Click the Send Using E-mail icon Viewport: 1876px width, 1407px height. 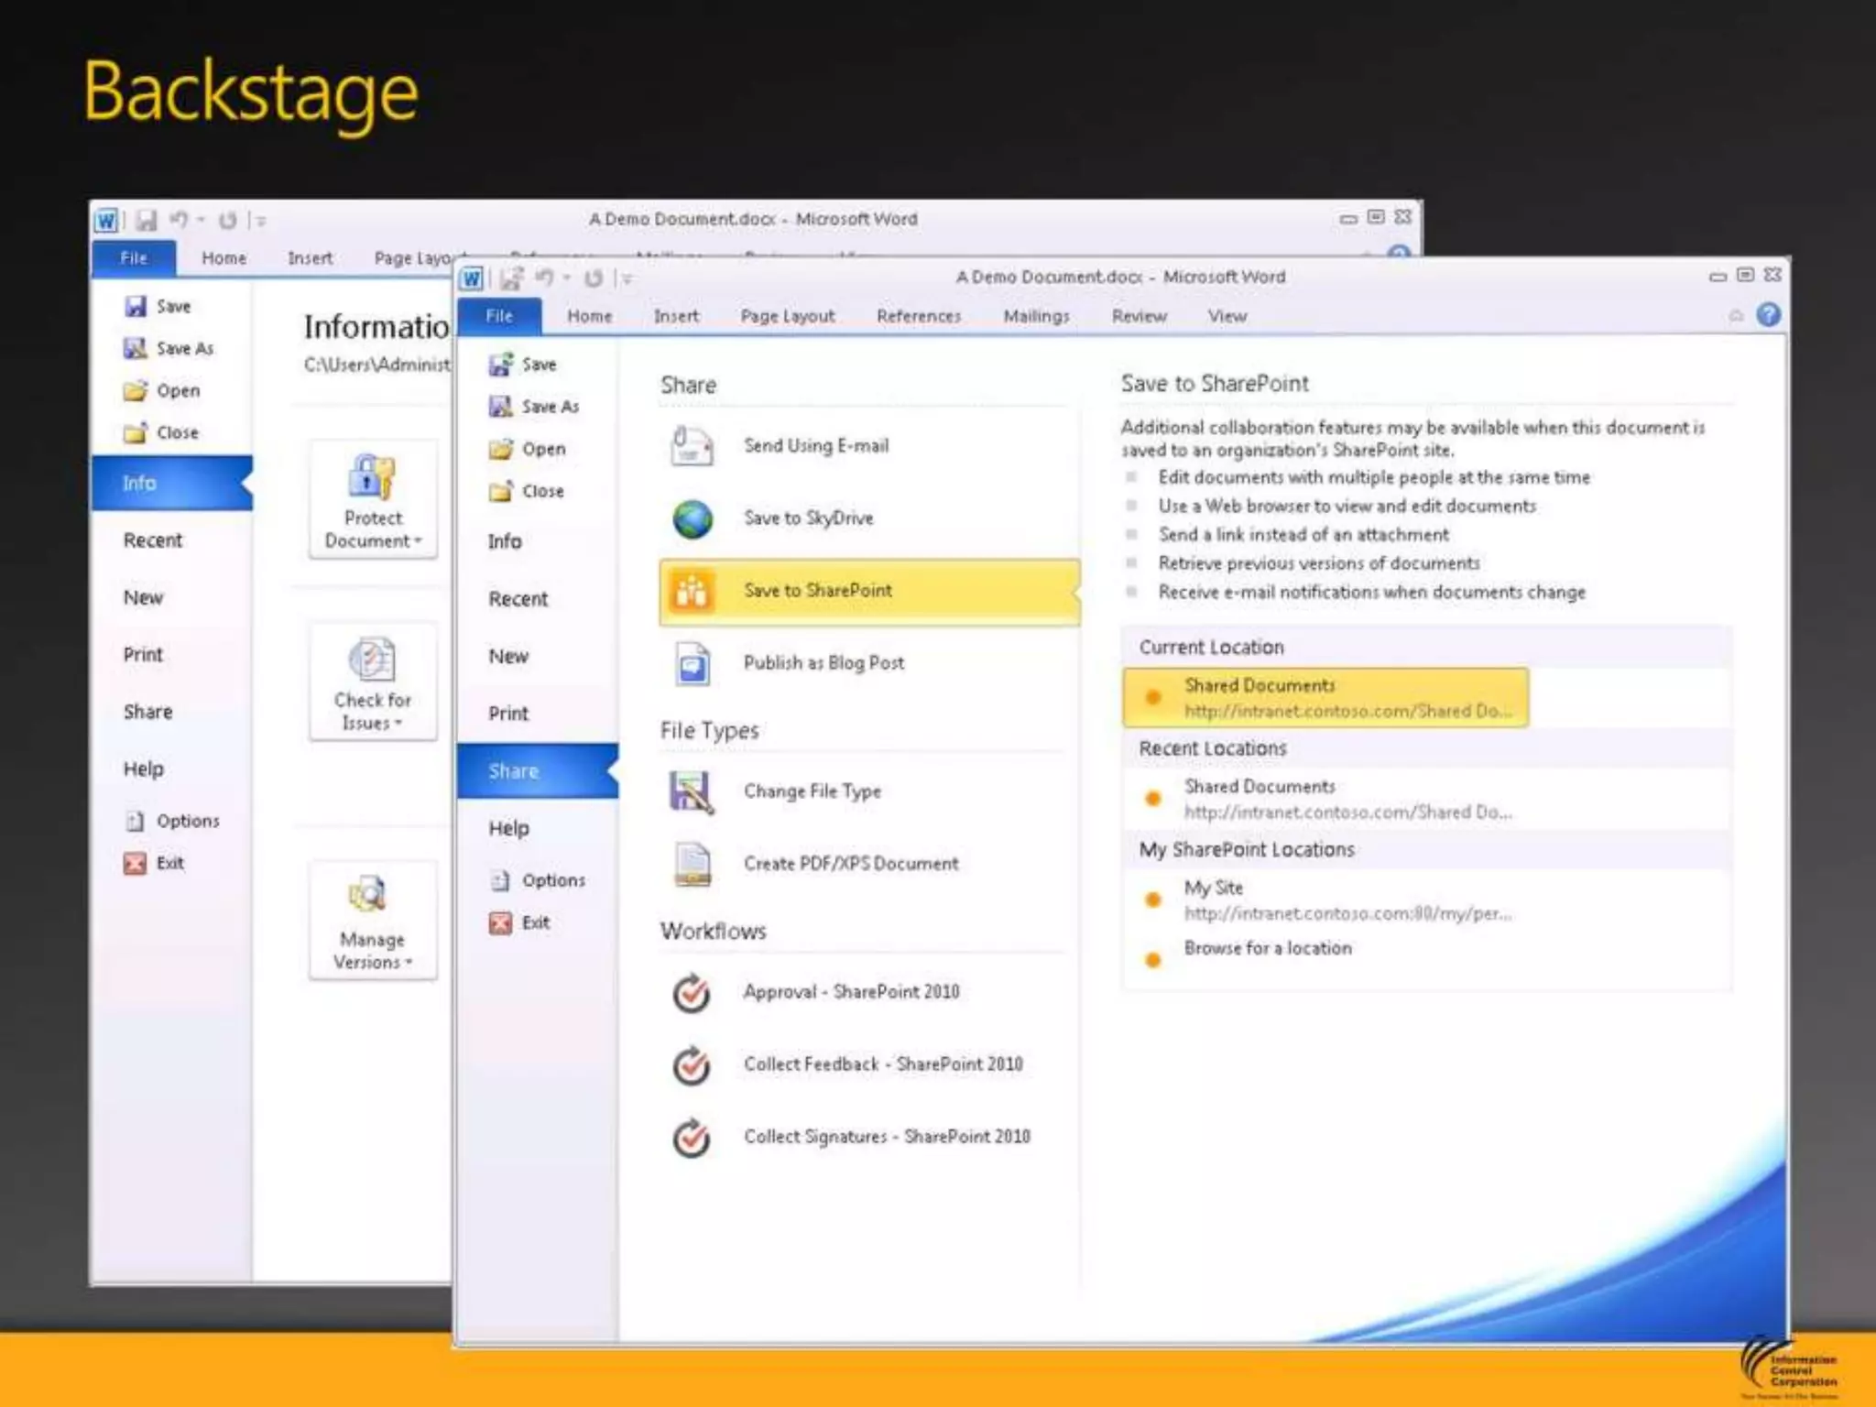coord(692,446)
